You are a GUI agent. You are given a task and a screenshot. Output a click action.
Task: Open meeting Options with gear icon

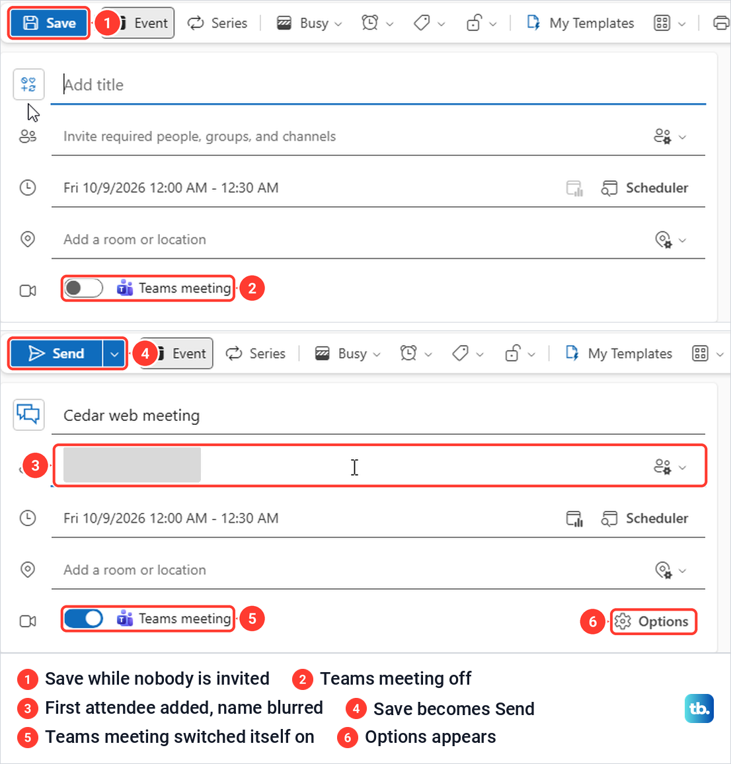click(x=653, y=622)
